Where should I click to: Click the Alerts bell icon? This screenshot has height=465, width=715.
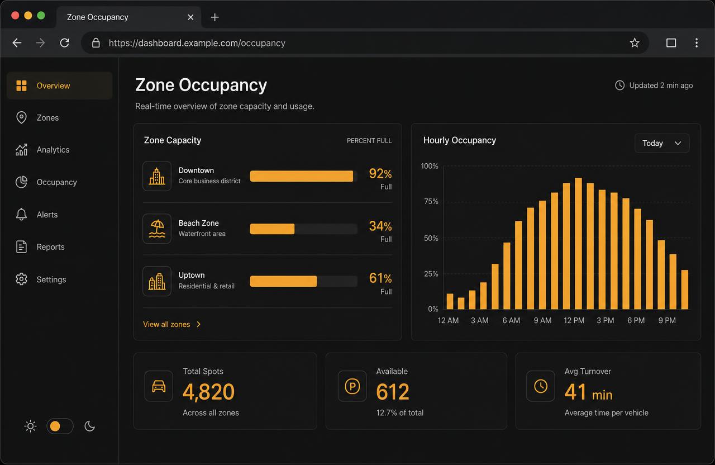tap(21, 215)
